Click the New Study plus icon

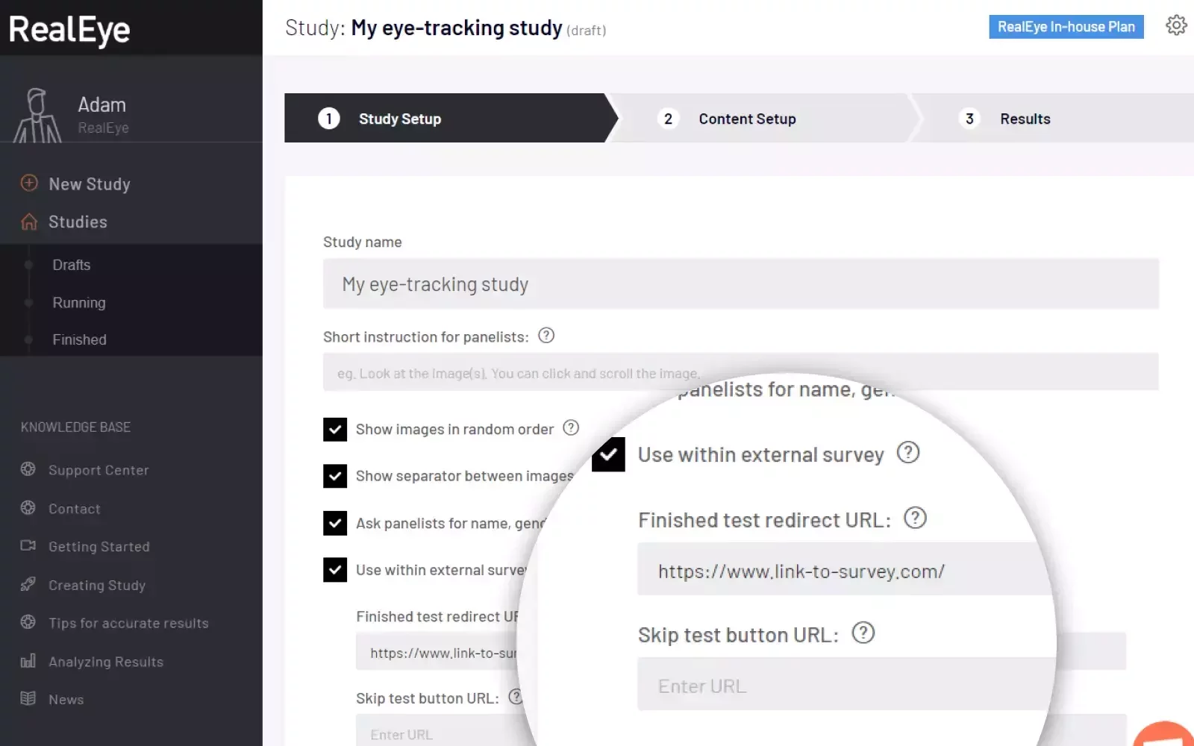click(x=29, y=184)
